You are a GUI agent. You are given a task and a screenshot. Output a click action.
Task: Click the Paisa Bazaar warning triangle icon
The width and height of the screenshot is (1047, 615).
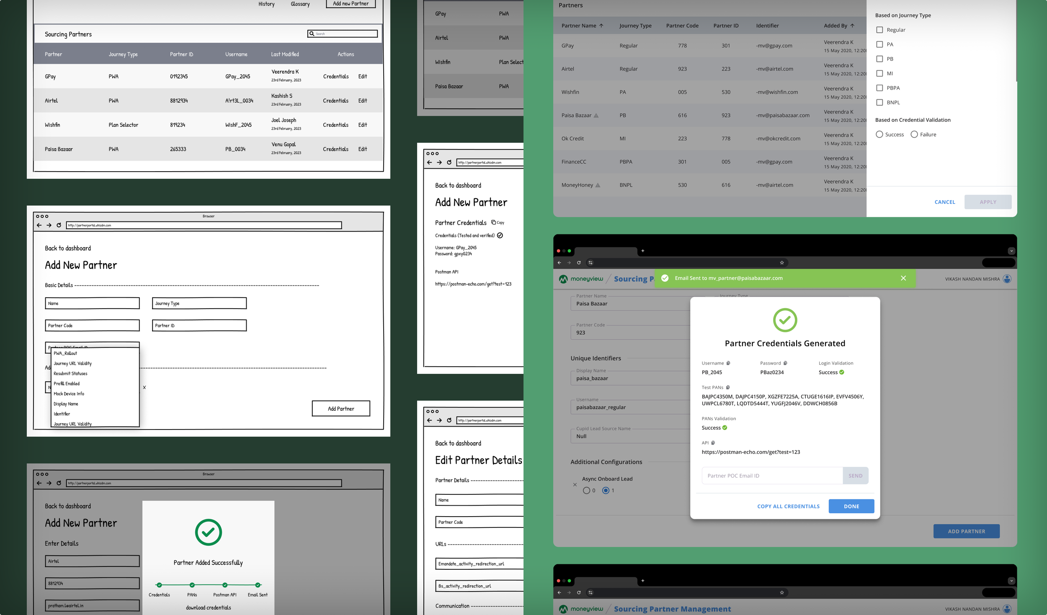[596, 116]
